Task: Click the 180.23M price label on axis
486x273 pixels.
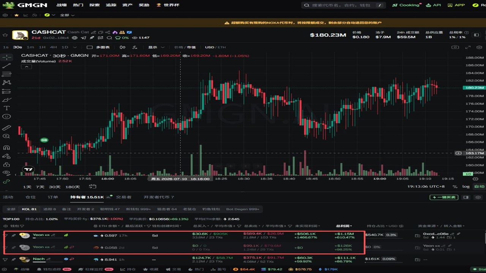Action: pyautogui.click(x=473, y=88)
